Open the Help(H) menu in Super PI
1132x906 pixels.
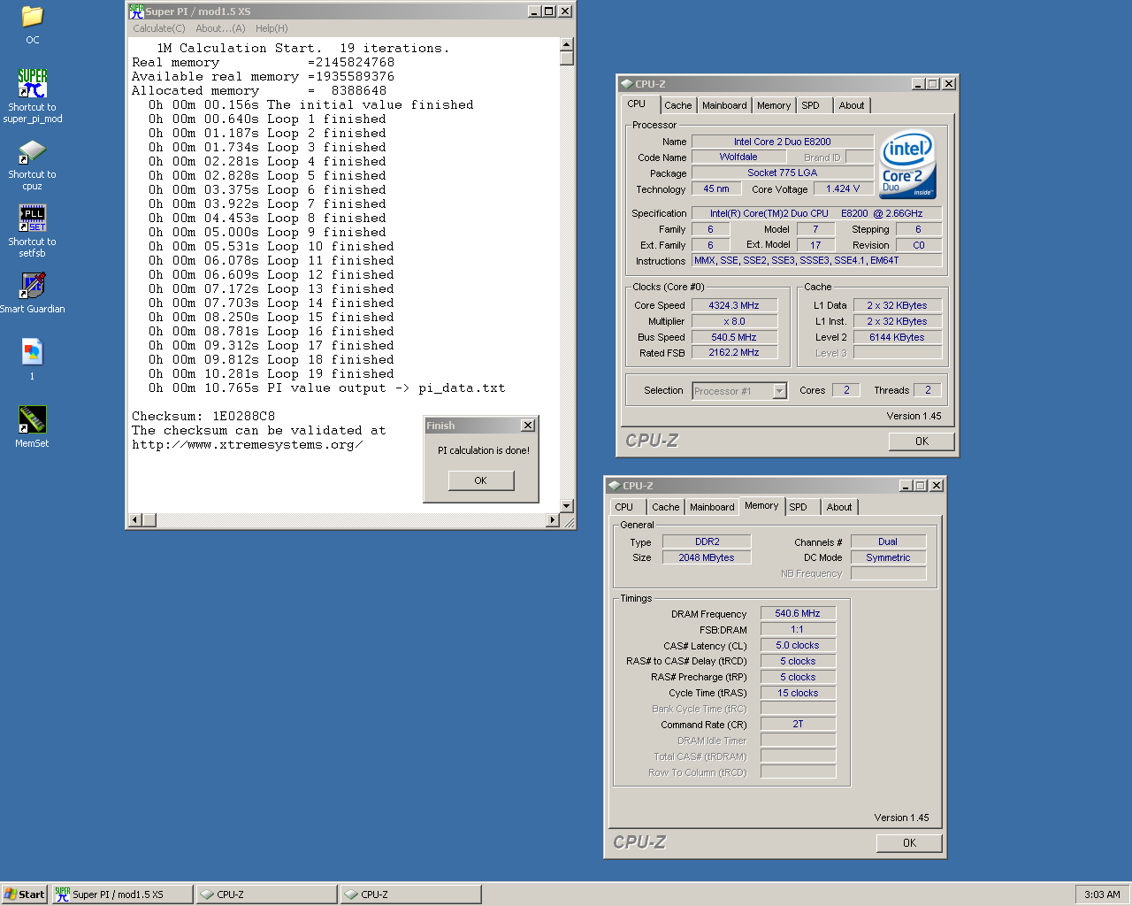(x=272, y=28)
